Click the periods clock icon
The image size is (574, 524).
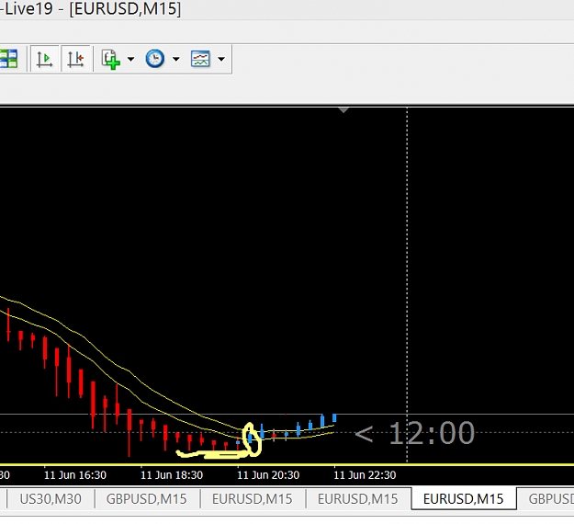tap(155, 59)
